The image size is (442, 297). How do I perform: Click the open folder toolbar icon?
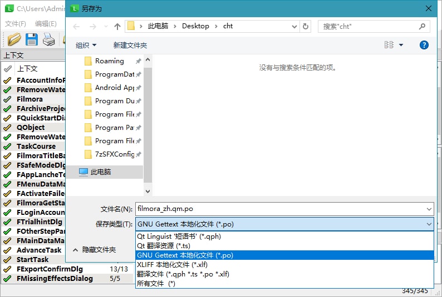coord(14,39)
